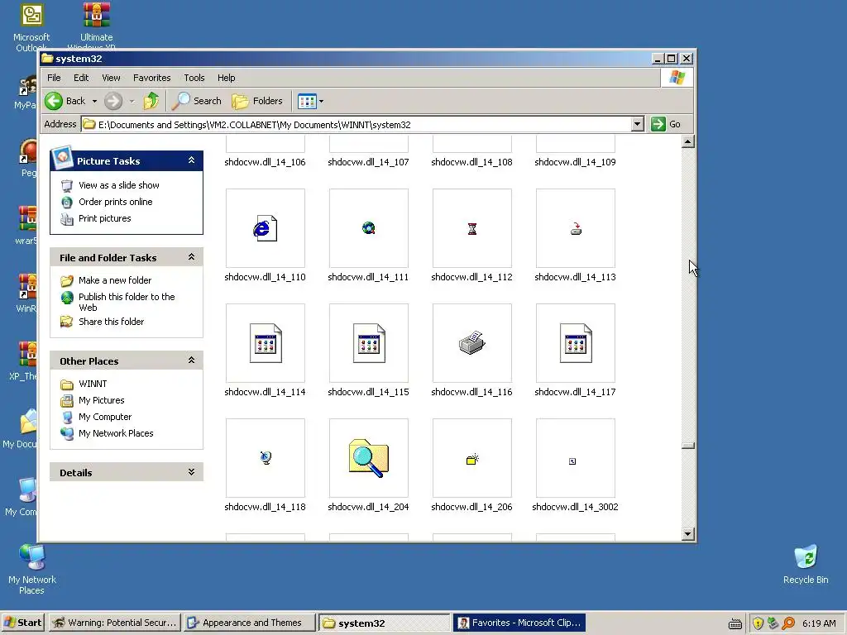
Task: Collapse the Other Places panel
Action: [191, 360]
